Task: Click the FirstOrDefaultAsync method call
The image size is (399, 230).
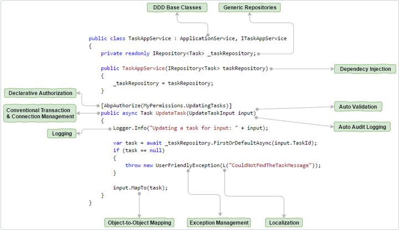Action: pos(242,143)
